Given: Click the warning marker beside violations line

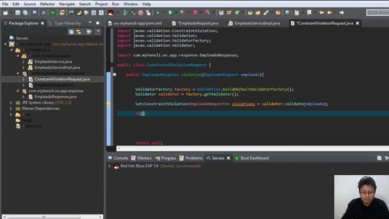Looking at the screenshot, I should [108, 104].
